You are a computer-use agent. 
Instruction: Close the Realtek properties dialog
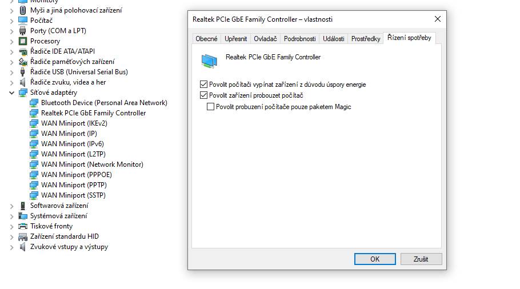438,19
